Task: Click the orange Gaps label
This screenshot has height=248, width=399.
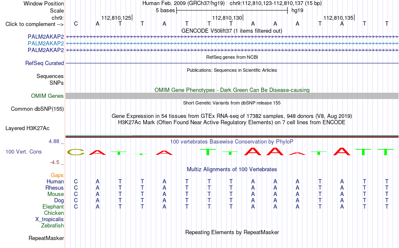Action: click(x=57, y=175)
